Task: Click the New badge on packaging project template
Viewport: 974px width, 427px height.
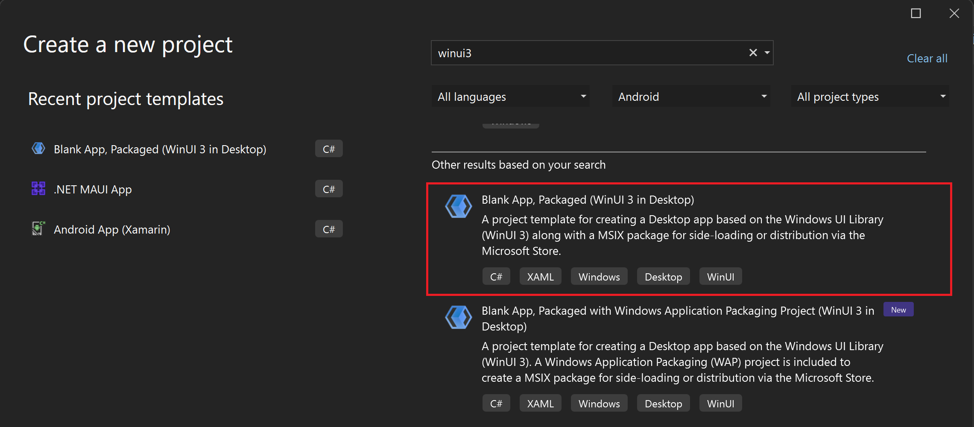Action: (898, 310)
